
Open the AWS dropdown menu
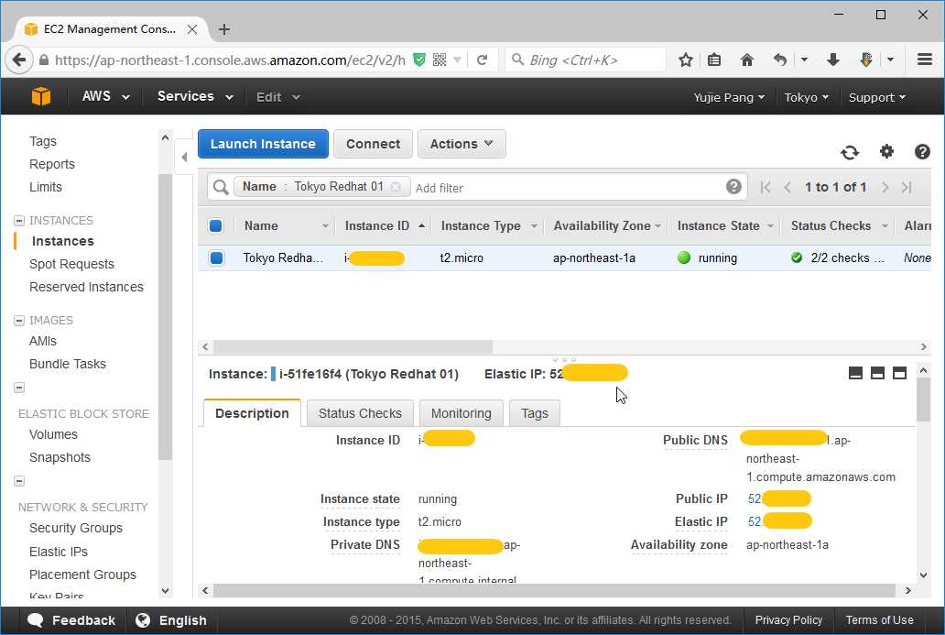coord(105,96)
